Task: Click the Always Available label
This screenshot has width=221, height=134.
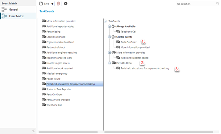Action: click(126, 27)
